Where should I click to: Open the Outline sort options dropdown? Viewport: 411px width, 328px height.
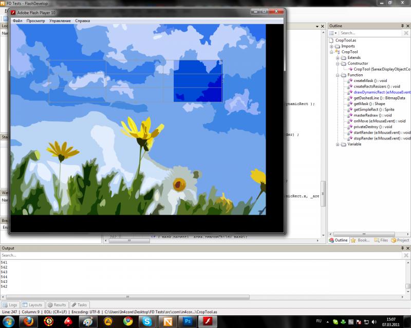pyautogui.click(x=333, y=33)
